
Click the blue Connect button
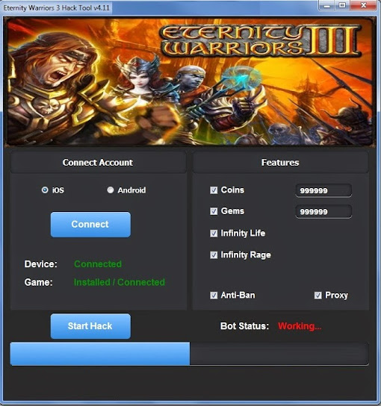tap(90, 225)
